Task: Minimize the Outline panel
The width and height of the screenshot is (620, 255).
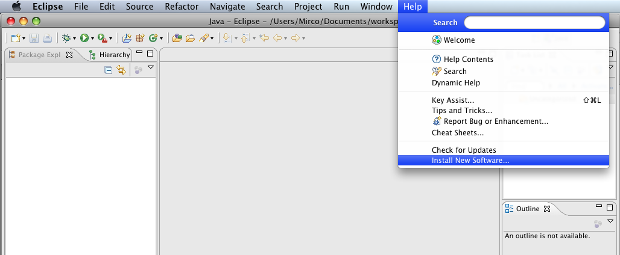Action: pyautogui.click(x=599, y=206)
